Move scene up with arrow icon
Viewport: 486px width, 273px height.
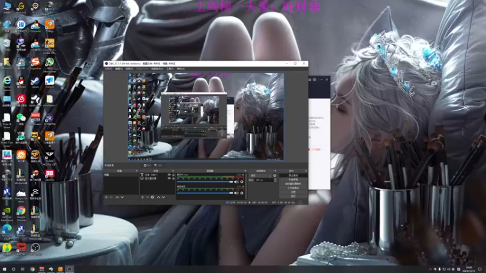click(117, 197)
